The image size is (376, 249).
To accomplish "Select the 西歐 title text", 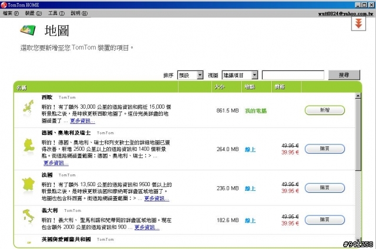I will 47,97.
